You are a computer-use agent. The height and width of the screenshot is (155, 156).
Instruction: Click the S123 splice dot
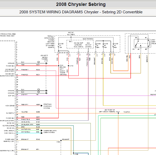118,113
